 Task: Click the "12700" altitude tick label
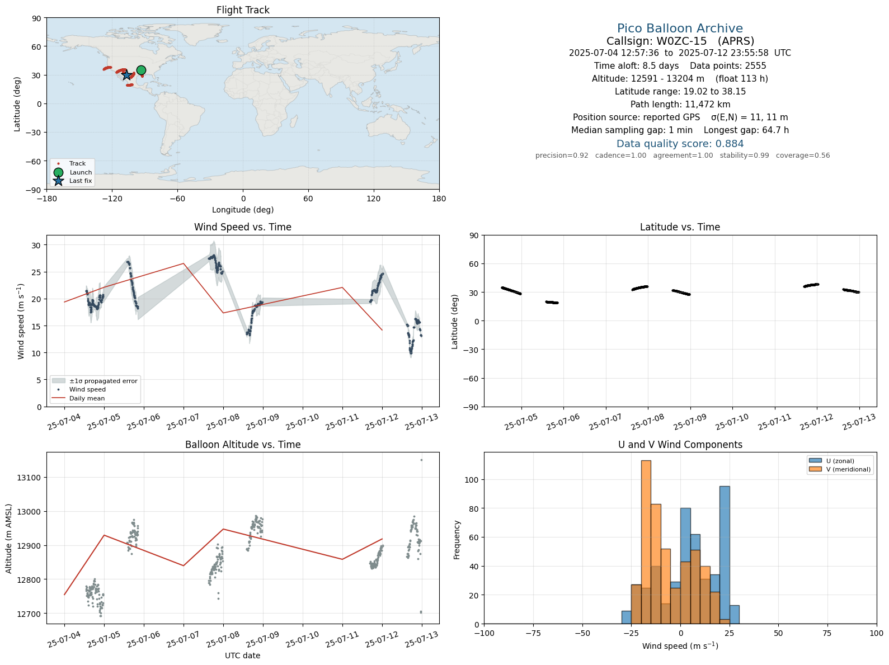[x=29, y=614]
